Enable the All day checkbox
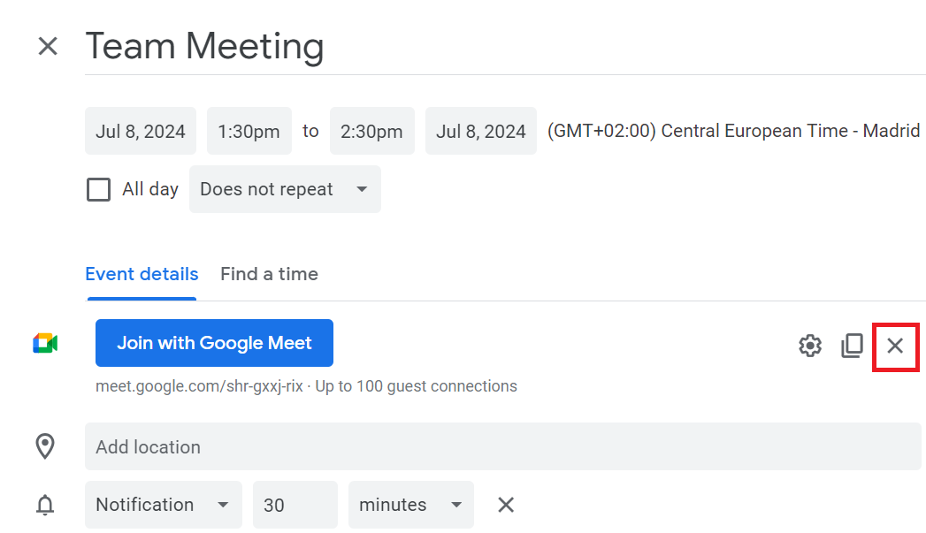Screen dimensions: 926x533 tap(99, 189)
